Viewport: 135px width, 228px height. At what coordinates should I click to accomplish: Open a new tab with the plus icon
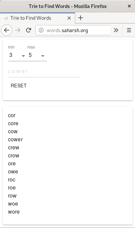[x=81, y=18]
